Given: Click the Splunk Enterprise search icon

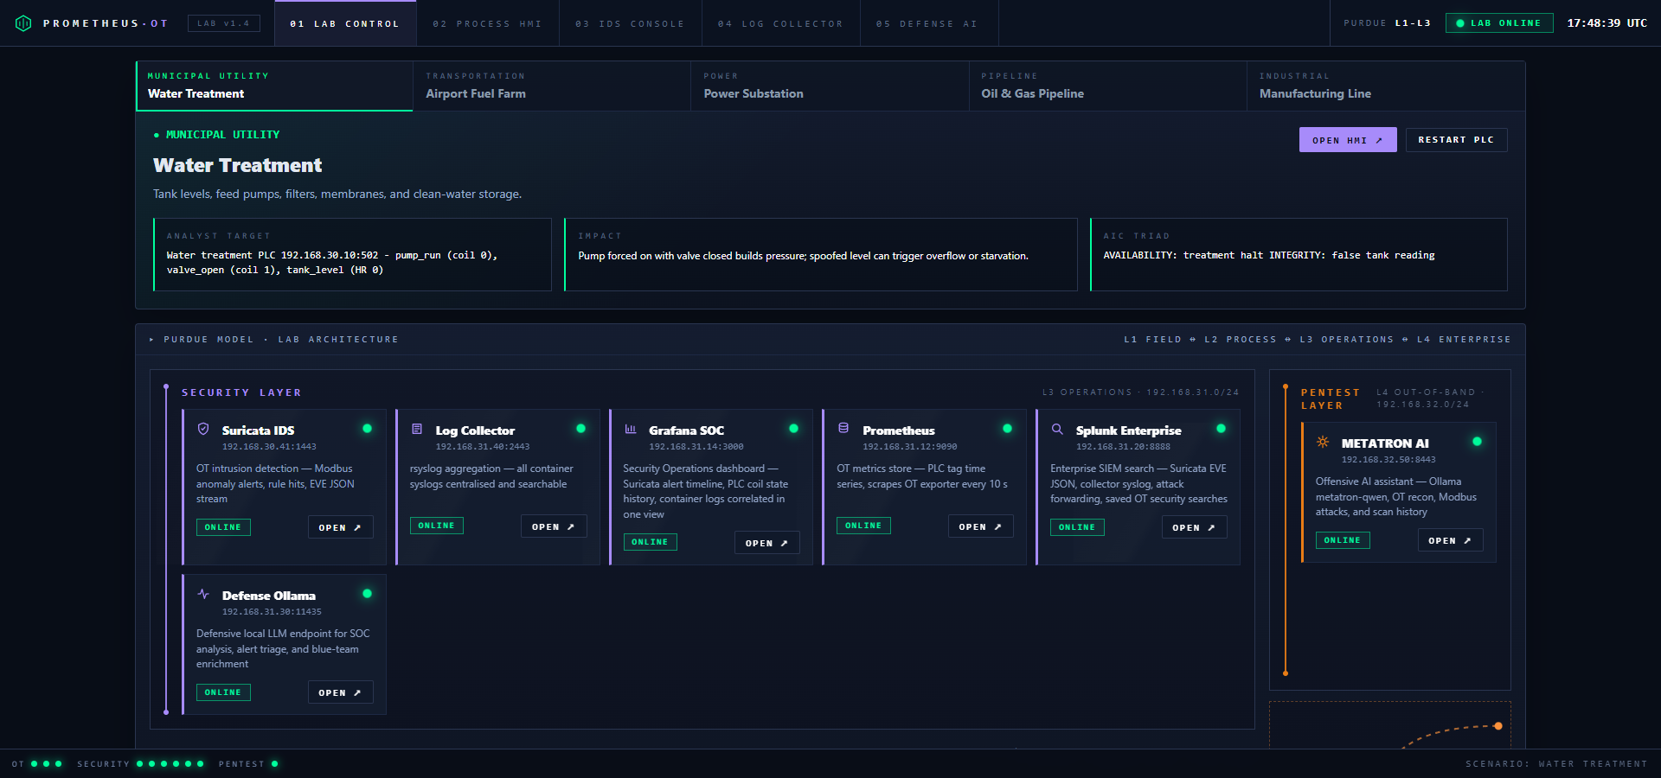Looking at the screenshot, I should pyautogui.click(x=1057, y=429).
